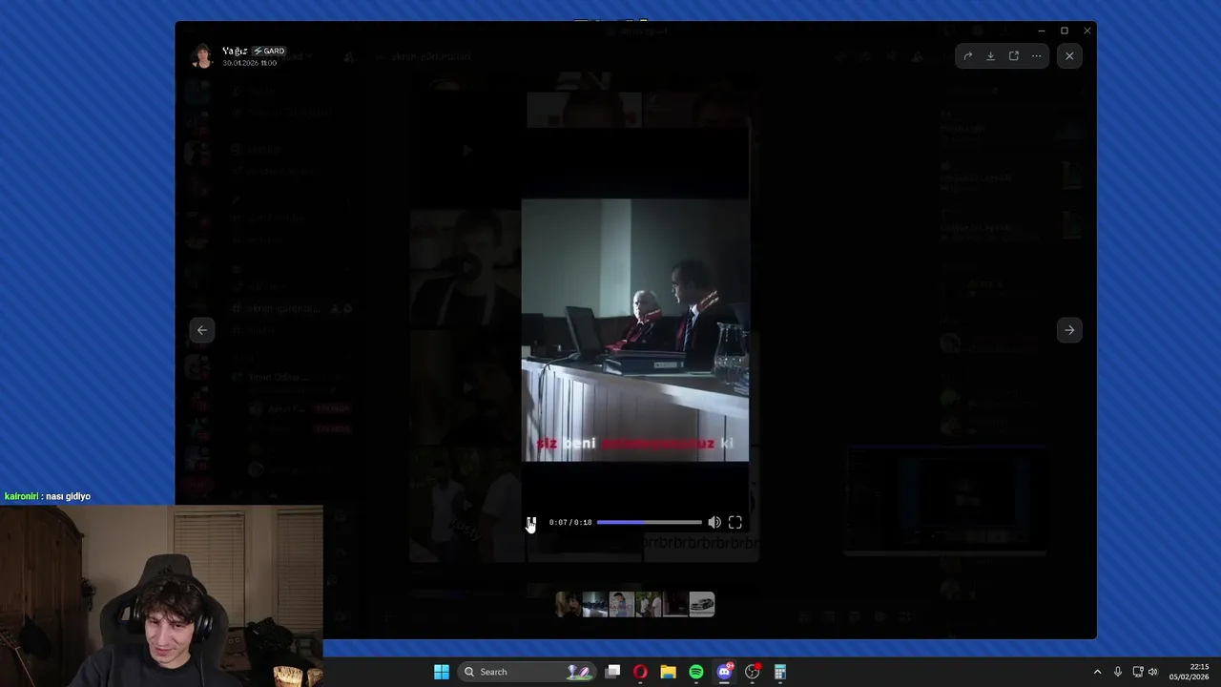Click Yağız's profile avatar
The image size is (1221, 687).
tap(202, 56)
